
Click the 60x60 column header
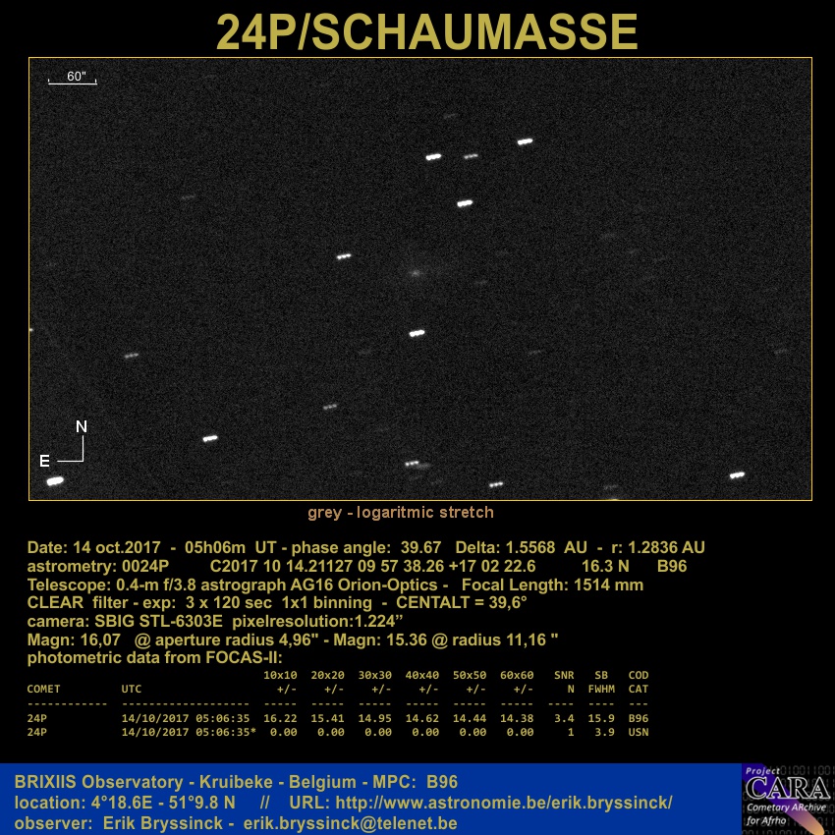coord(517,675)
